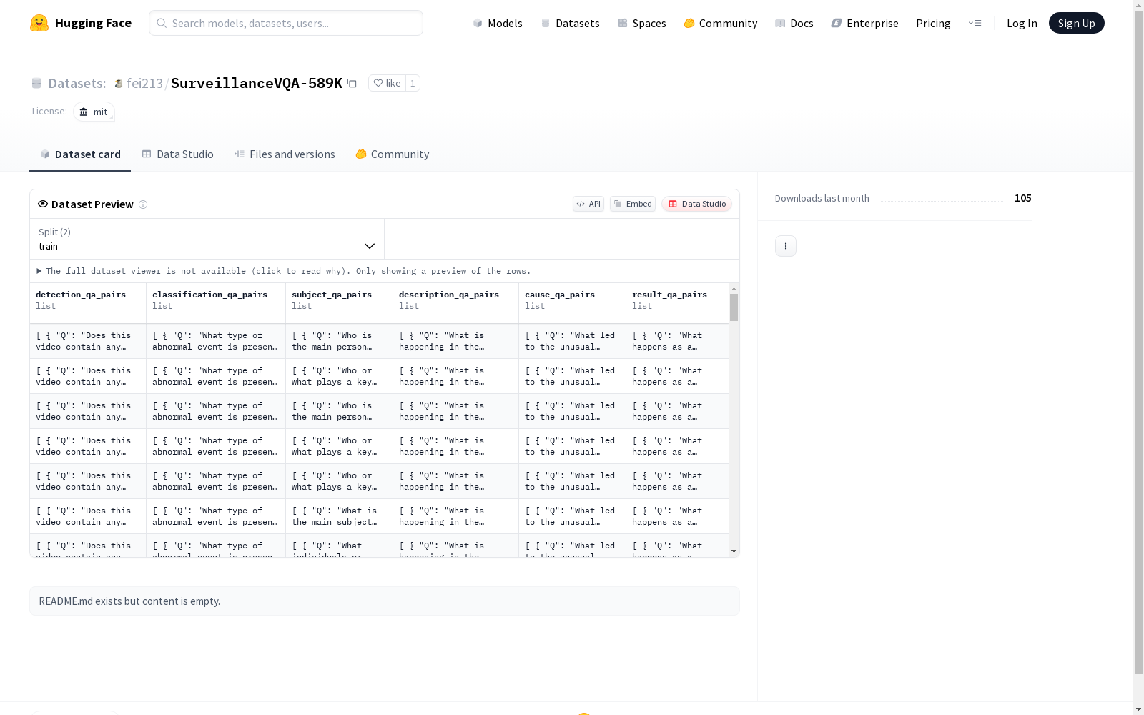Click the Sign Up button
1144x715 pixels.
1076,23
